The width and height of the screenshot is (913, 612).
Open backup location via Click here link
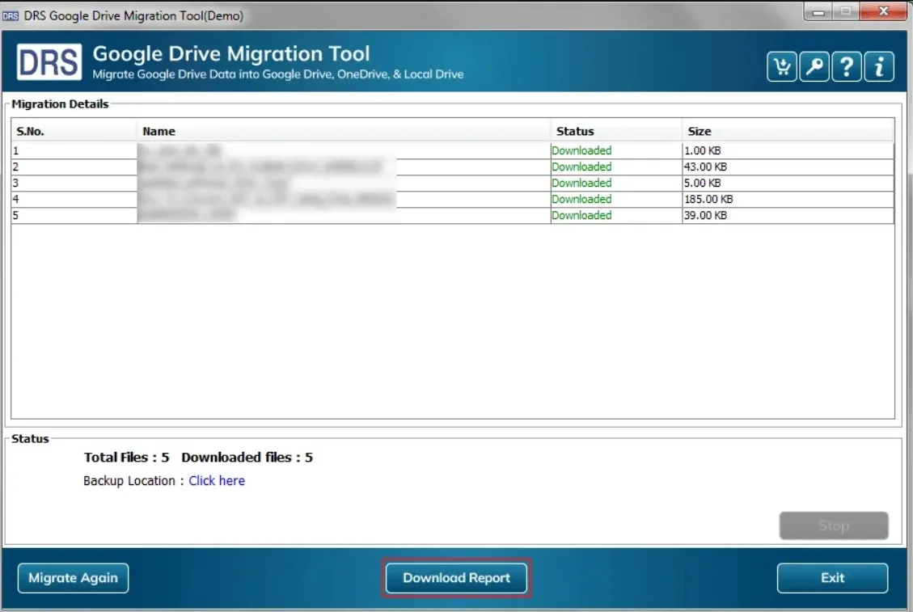tap(217, 481)
